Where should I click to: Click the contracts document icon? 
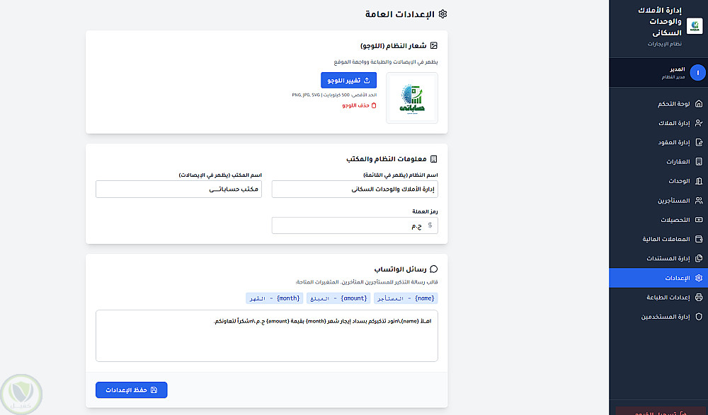pyautogui.click(x=699, y=142)
